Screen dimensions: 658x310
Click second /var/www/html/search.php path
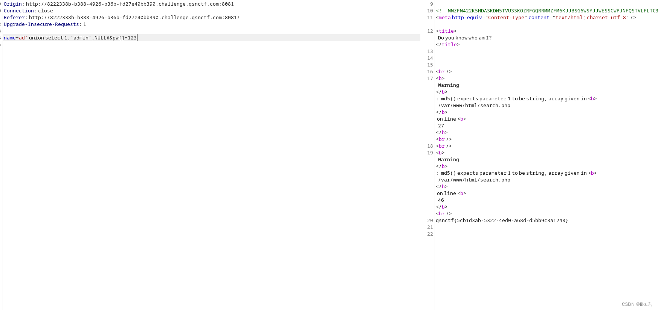coord(474,180)
